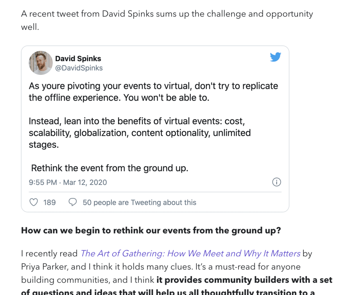Click the embedded tweet card
Image resolution: width=344 pixels, height=295 pixels.
click(155, 127)
